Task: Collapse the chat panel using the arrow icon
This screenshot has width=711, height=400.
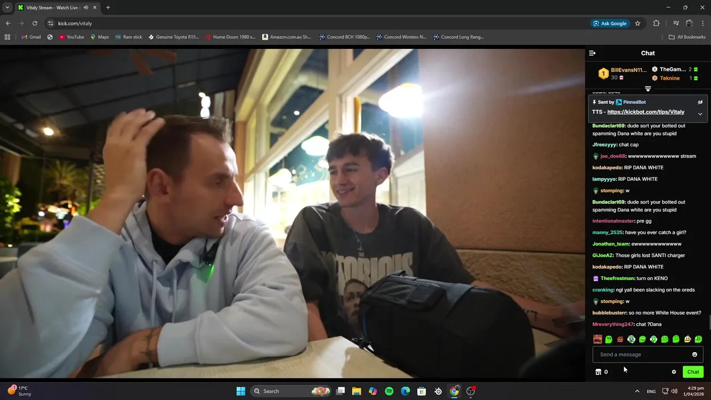Action: pyautogui.click(x=592, y=53)
